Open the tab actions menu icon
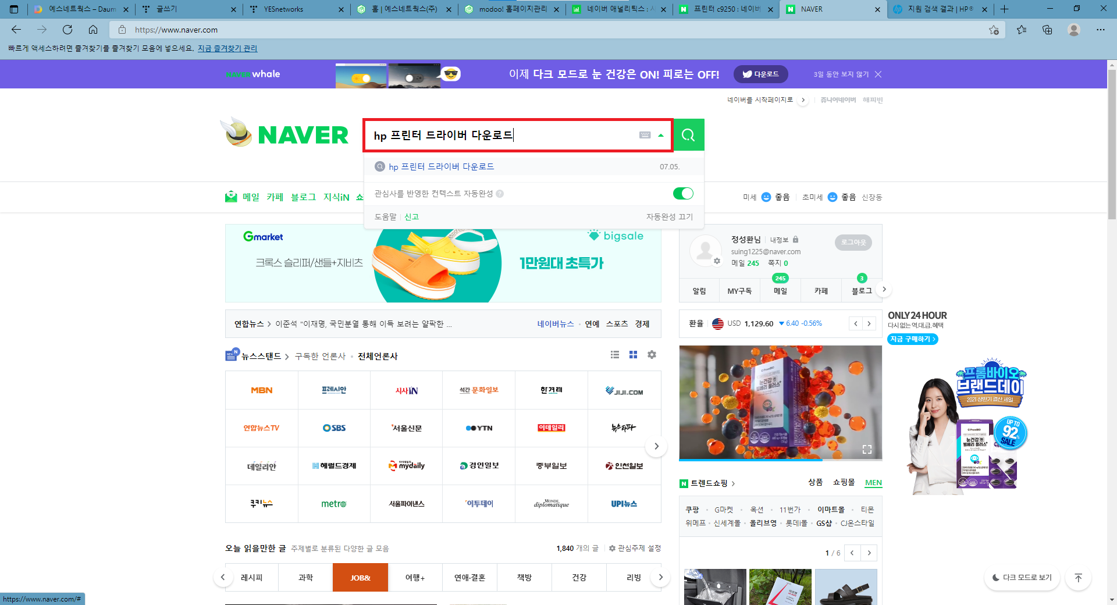 (x=14, y=9)
